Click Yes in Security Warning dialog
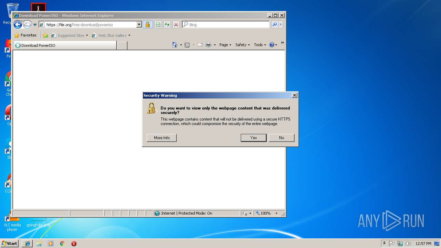Image resolution: width=441 pixels, height=248 pixels. coord(254,138)
